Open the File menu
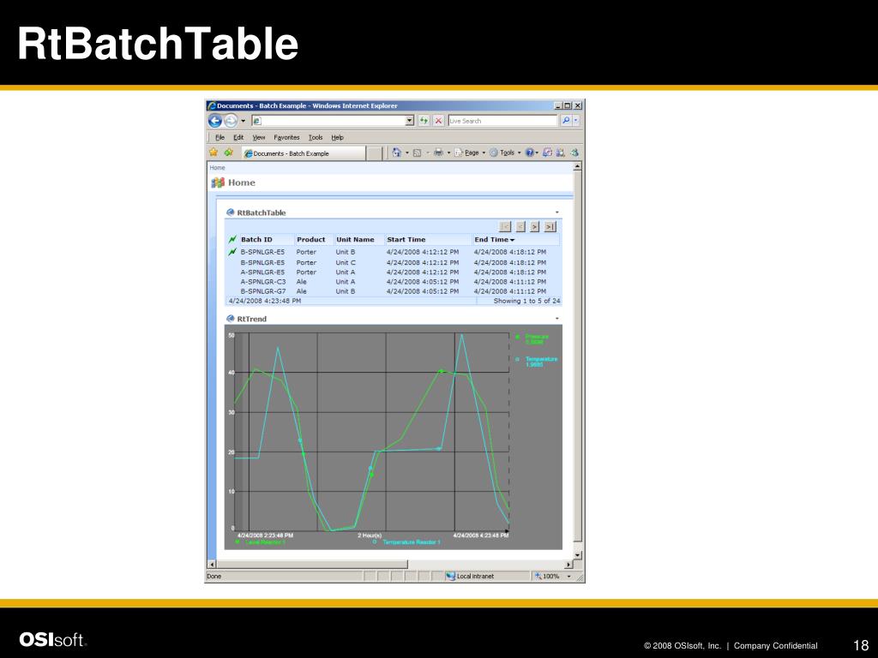 coord(219,137)
